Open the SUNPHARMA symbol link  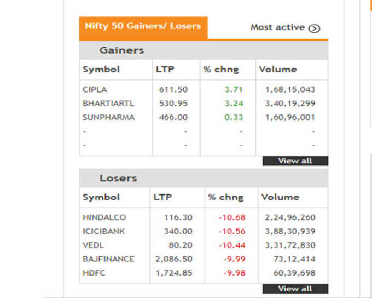(x=109, y=117)
